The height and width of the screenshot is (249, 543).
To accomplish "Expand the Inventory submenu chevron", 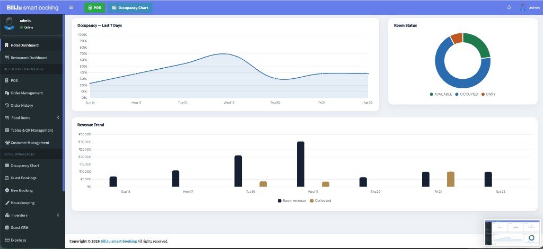I will coord(58,215).
